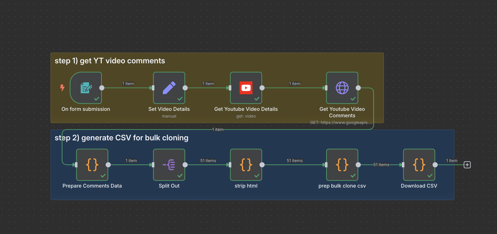Click output connector of Get Youtube Video Comments
497x234 pixels.
358,88
